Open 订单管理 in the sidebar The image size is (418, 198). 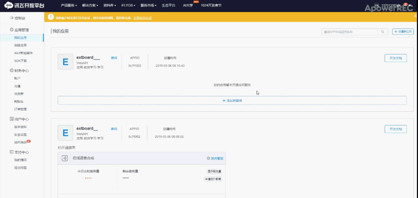(x=20, y=109)
